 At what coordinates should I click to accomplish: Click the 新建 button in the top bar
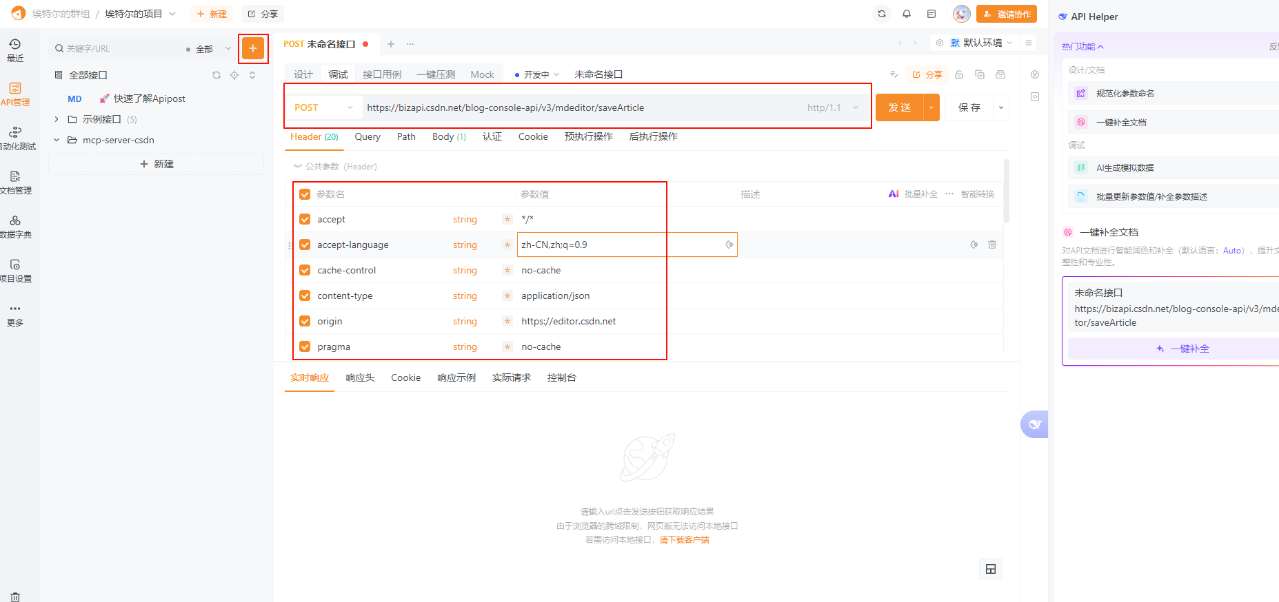(x=212, y=14)
